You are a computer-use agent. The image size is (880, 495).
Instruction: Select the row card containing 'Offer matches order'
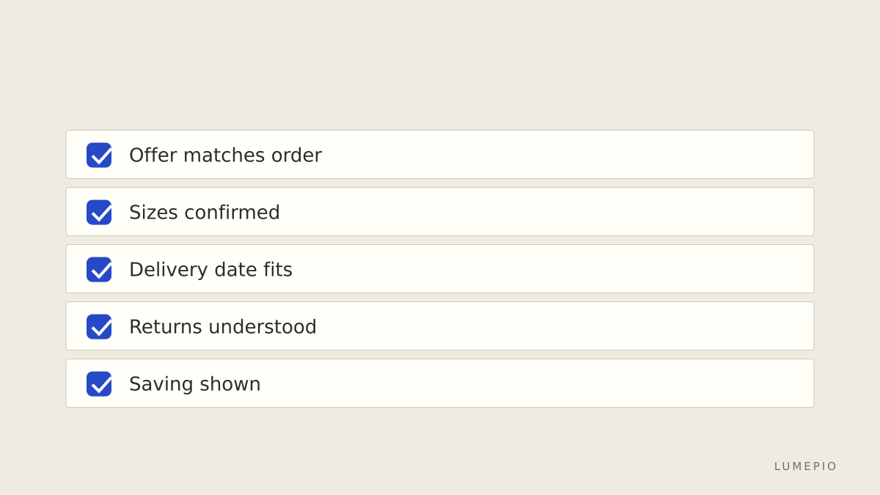[x=440, y=155]
